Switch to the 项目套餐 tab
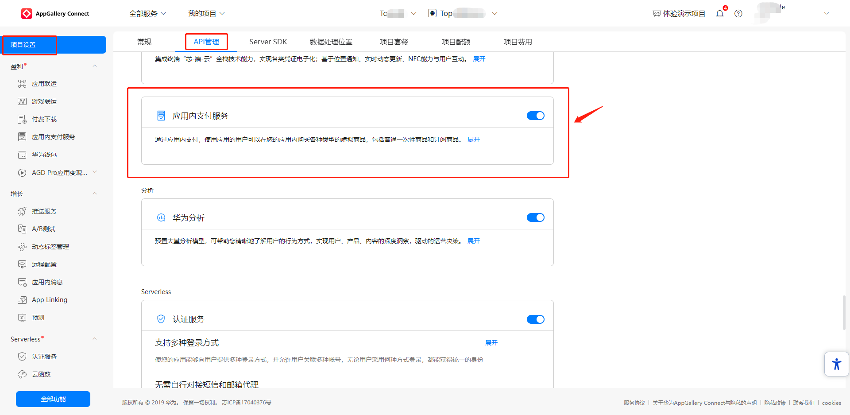Viewport: 850px width, 415px height. [x=394, y=42]
